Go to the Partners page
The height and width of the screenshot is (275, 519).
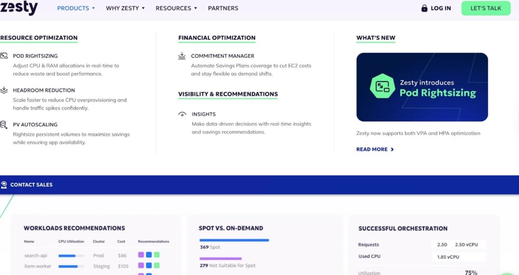point(223,8)
